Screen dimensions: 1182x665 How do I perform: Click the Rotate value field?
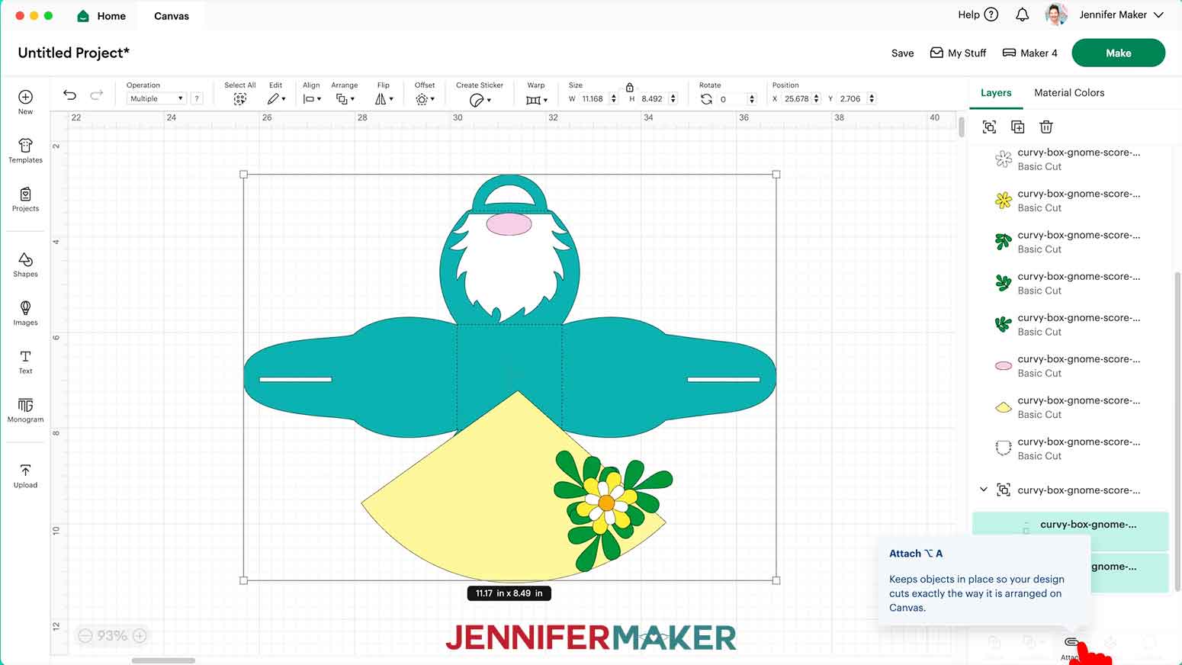732,99
